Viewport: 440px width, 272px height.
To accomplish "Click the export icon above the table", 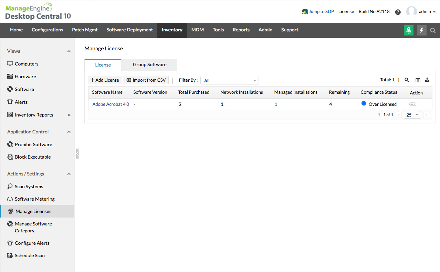I will [x=427, y=80].
